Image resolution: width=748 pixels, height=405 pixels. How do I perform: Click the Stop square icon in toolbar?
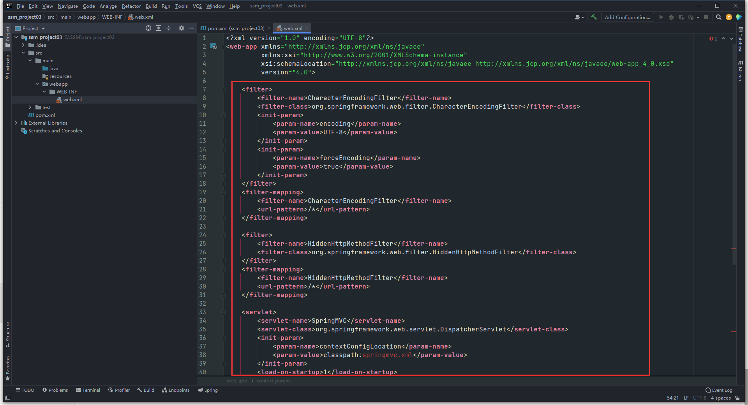706,17
